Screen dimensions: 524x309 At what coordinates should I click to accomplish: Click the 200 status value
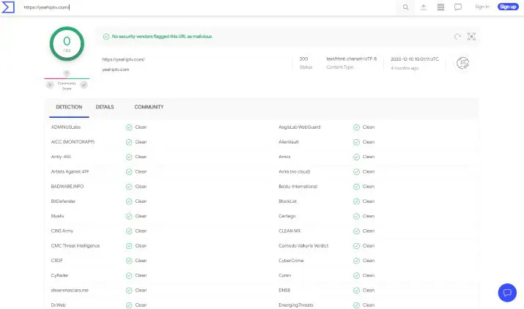(303, 59)
